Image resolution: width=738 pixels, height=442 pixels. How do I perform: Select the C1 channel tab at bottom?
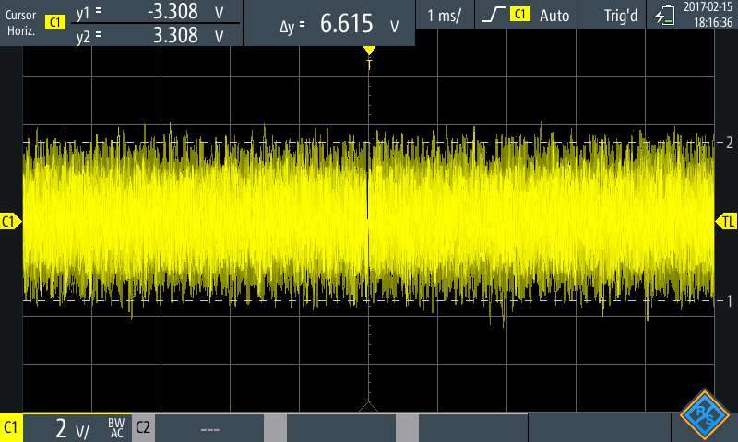tap(11, 428)
